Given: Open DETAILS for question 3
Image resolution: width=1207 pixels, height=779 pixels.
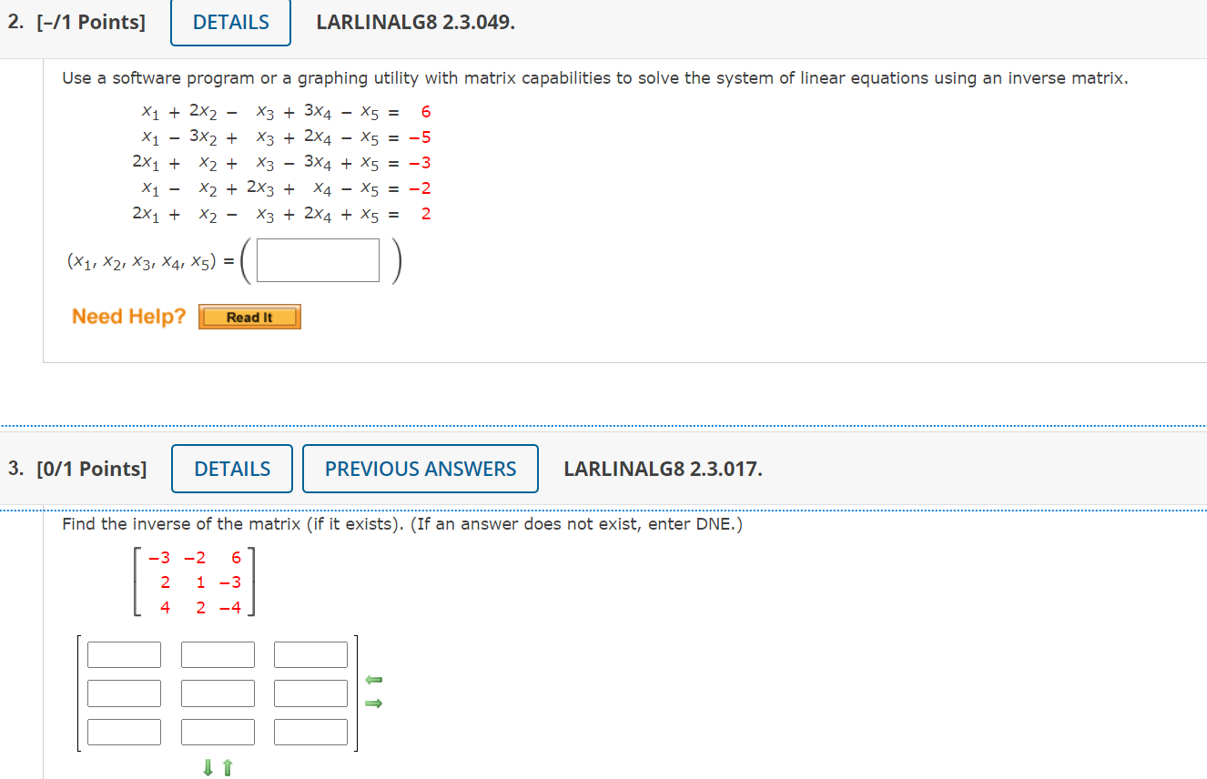Looking at the screenshot, I should pyautogui.click(x=231, y=468).
